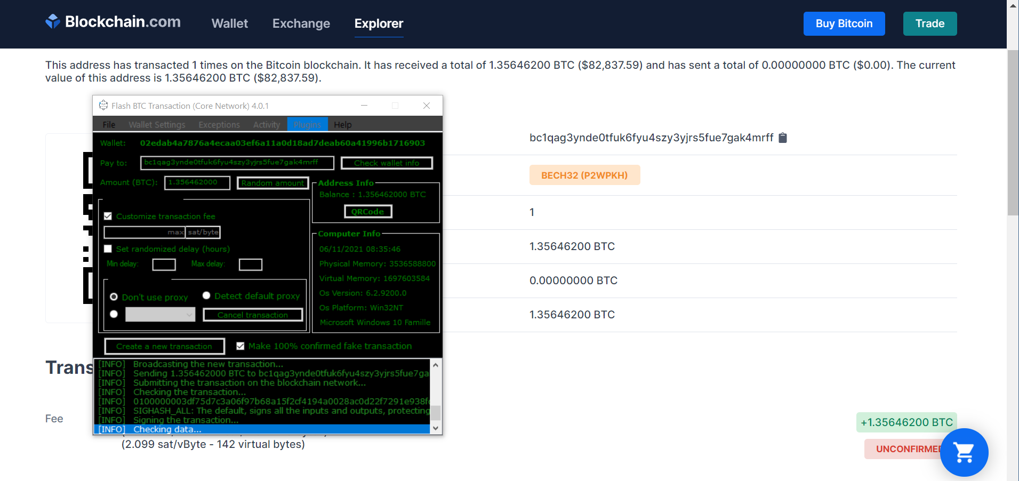Choose the Detect default proxy option
The image size is (1019, 481).
(206, 296)
